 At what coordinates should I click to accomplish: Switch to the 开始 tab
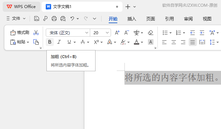(x=113, y=19)
